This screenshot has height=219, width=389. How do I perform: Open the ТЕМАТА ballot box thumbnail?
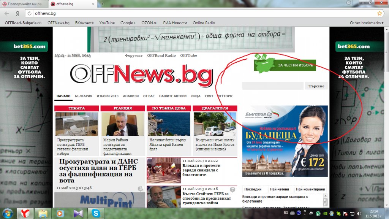point(77,124)
